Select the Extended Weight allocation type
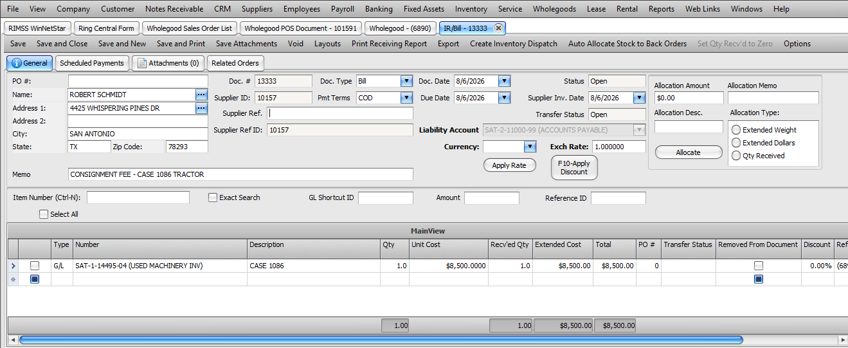Screen dimensions: 848x348 pyautogui.click(x=736, y=130)
